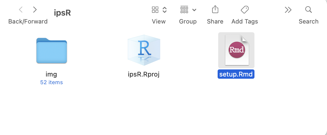327x135 pixels.
Task: Click the setup.Rmd filename label
Action: click(x=236, y=74)
